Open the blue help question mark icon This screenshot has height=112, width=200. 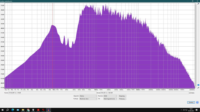click(x=197, y=102)
